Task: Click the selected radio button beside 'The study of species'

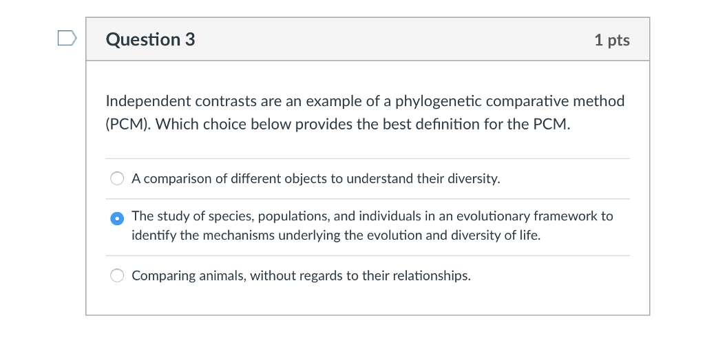Action: click(x=117, y=218)
